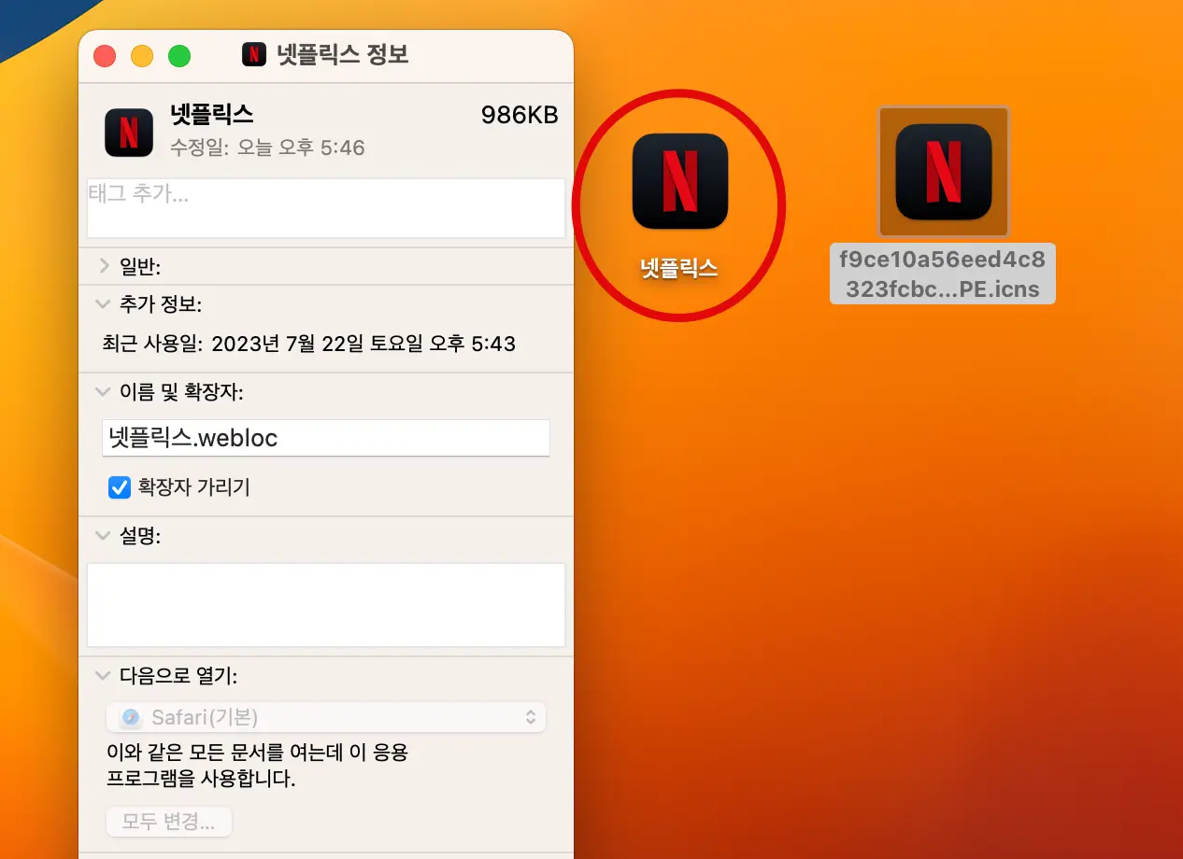The width and height of the screenshot is (1183, 859).
Task: Click inside the 설명 comments text area
Action: pyautogui.click(x=326, y=605)
